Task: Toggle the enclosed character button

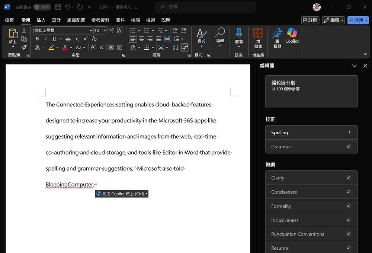Action: point(120,47)
